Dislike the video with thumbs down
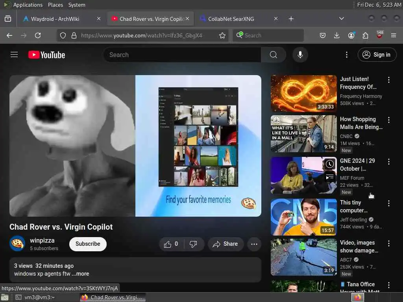403x302 pixels. click(193, 244)
